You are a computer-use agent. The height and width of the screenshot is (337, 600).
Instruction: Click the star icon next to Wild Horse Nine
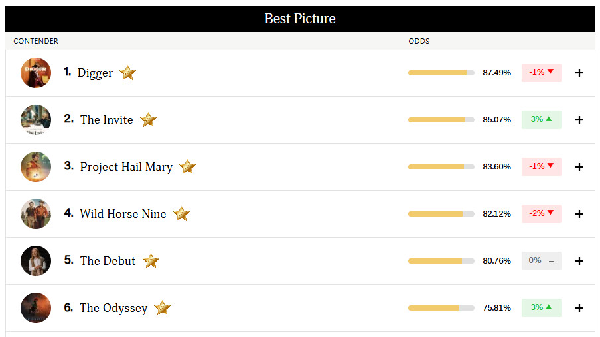tap(181, 214)
